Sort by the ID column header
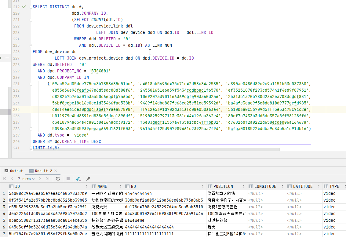Viewport: 346px width, 241px height. coord(17,186)
